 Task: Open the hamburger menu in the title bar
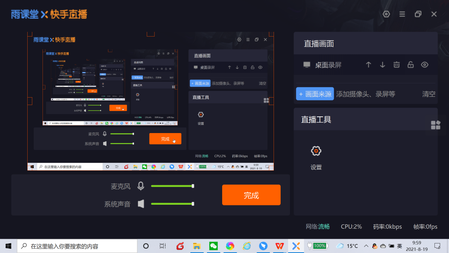click(402, 14)
